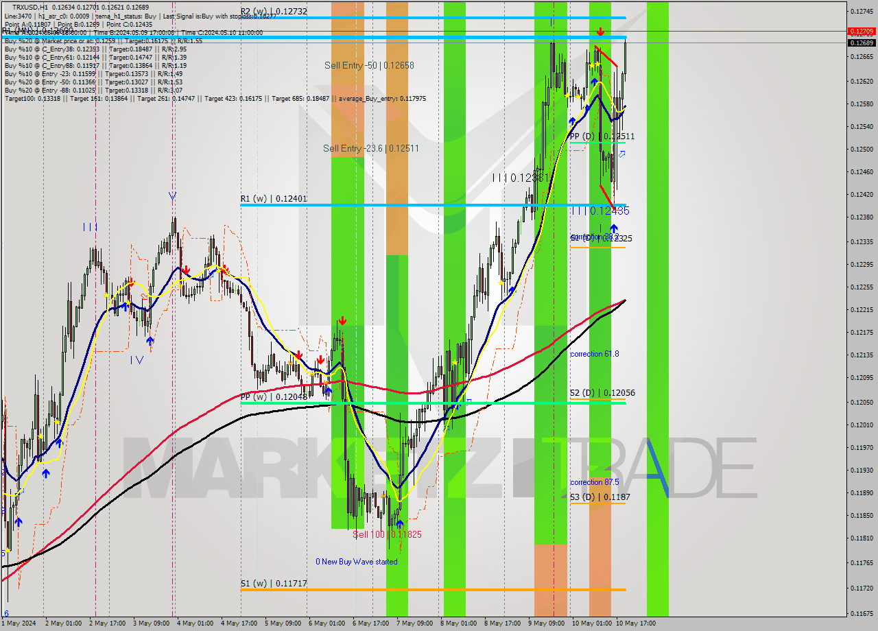Click the '5 May 09:00' time axis label

coord(283,623)
